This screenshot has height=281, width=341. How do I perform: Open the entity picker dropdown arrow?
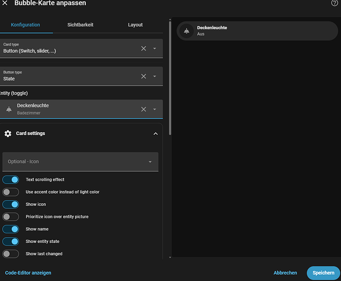(x=154, y=109)
